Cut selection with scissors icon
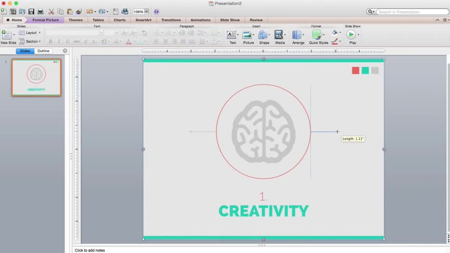Screen dimensions: 450x253 (51, 12)
